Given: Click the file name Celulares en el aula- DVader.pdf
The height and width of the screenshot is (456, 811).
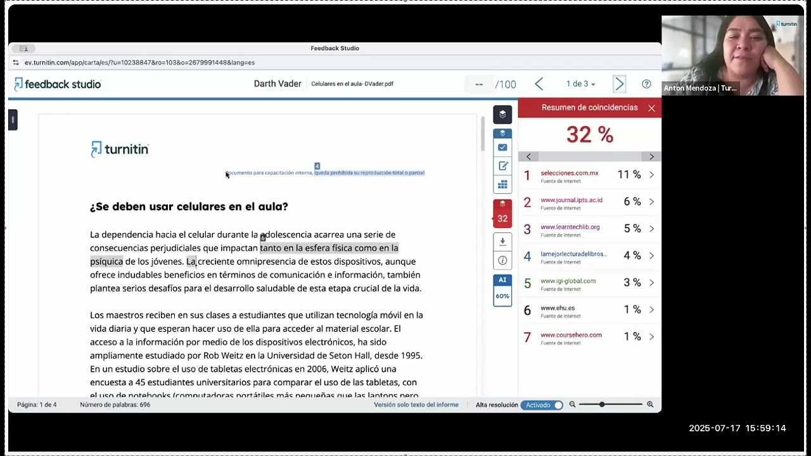Looking at the screenshot, I should point(352,84).
